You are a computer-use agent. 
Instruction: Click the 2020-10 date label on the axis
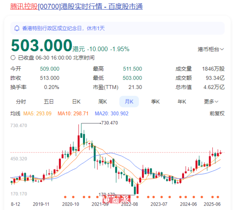(x=70, y=204)
